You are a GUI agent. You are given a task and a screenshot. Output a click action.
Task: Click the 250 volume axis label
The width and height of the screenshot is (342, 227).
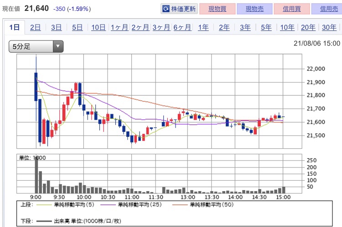pos(311,161)
